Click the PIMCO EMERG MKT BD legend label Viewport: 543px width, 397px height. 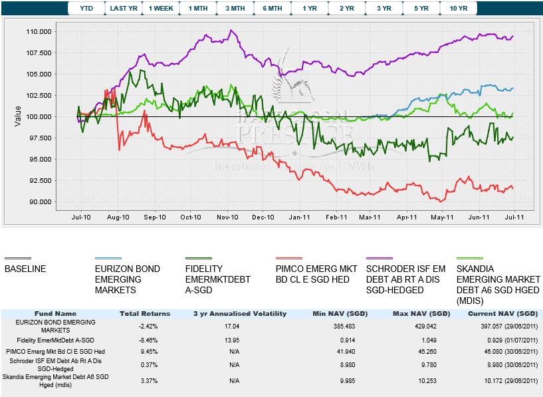[x=316, y=274]
